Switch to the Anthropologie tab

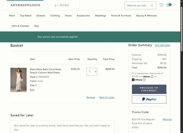[x=25, y=5]
